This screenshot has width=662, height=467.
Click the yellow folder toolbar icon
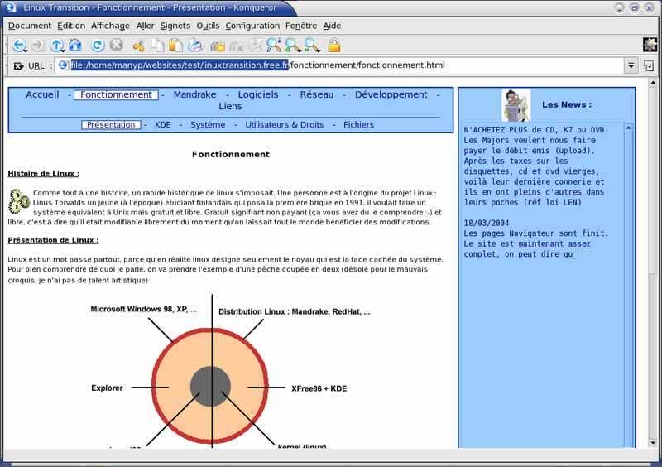(x=218, y=46)
